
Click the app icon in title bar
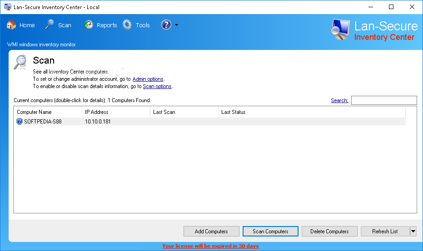pyautogui.click(x=8, y=7)
